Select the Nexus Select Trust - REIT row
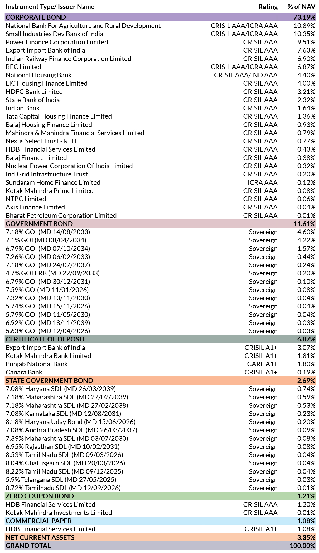The image size is (319, 553). 160,141
